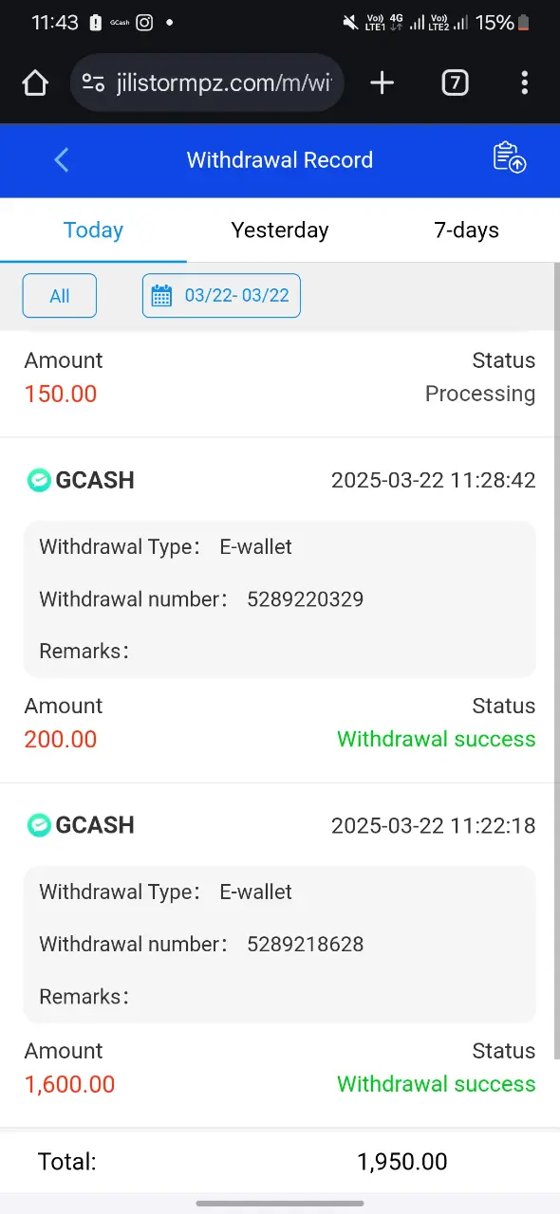560x1214 pixels.
Task: Select the Today tab
Action: [93, 230]
